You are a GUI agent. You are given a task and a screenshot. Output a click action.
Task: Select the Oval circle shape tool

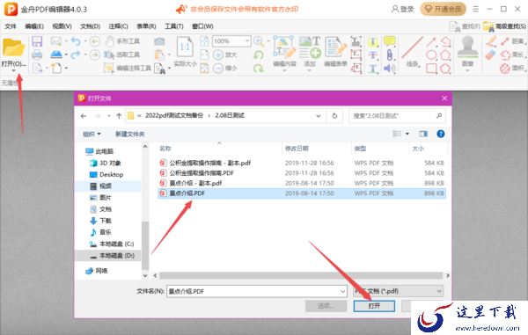[431, 55]
